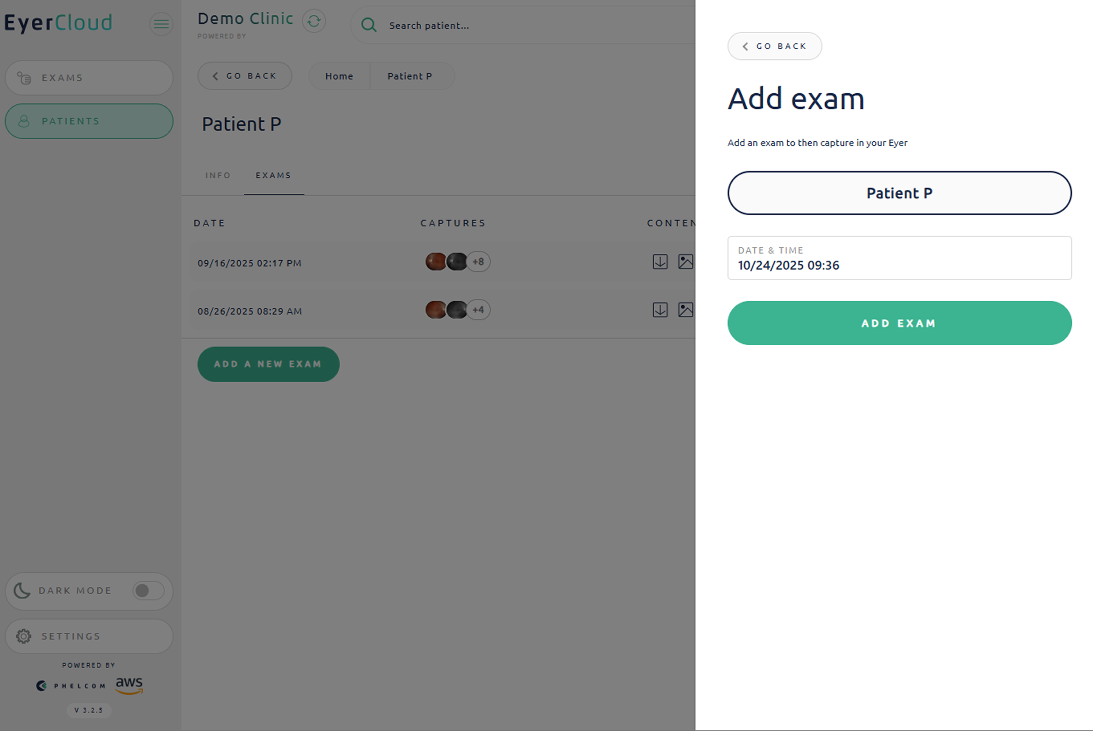Download the 09/16/2025 exam
This screenshot has width=1093, height=731.
(x=660, y=261)
